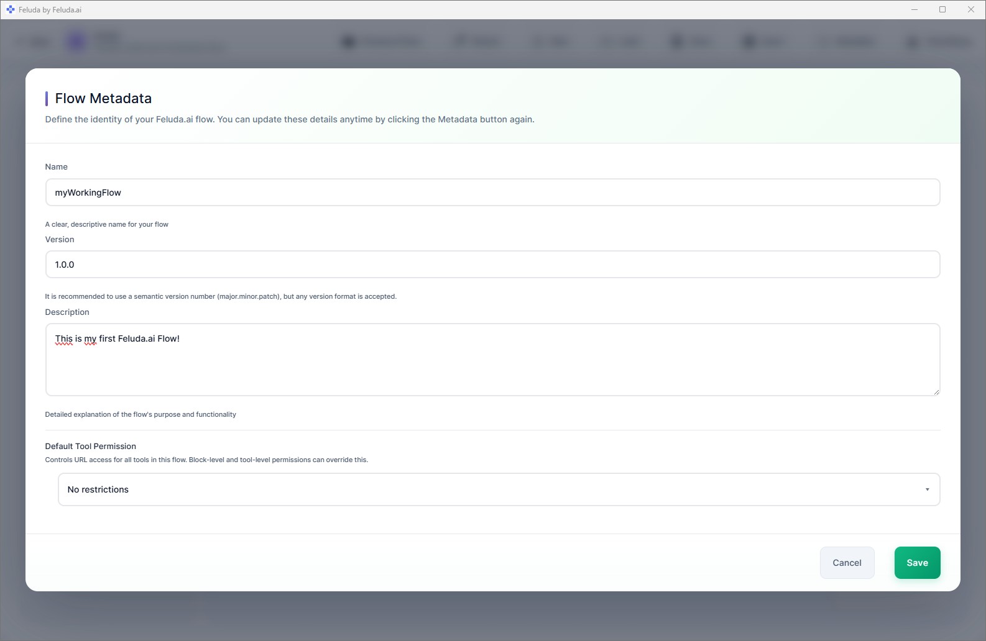The image size is (986, 641).
Task: Click the underlined word my in description
Action: 90,339
